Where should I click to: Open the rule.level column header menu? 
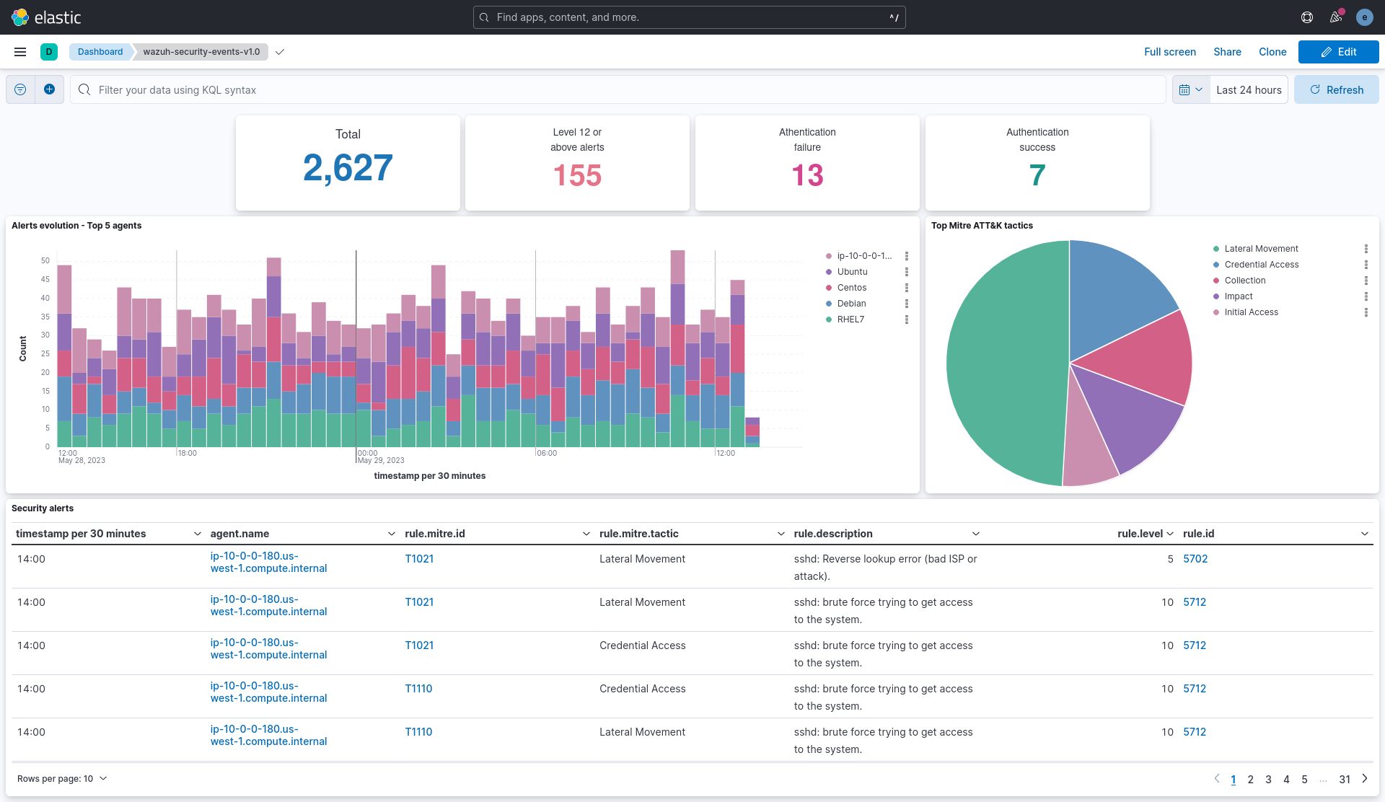pos(1169,534)
